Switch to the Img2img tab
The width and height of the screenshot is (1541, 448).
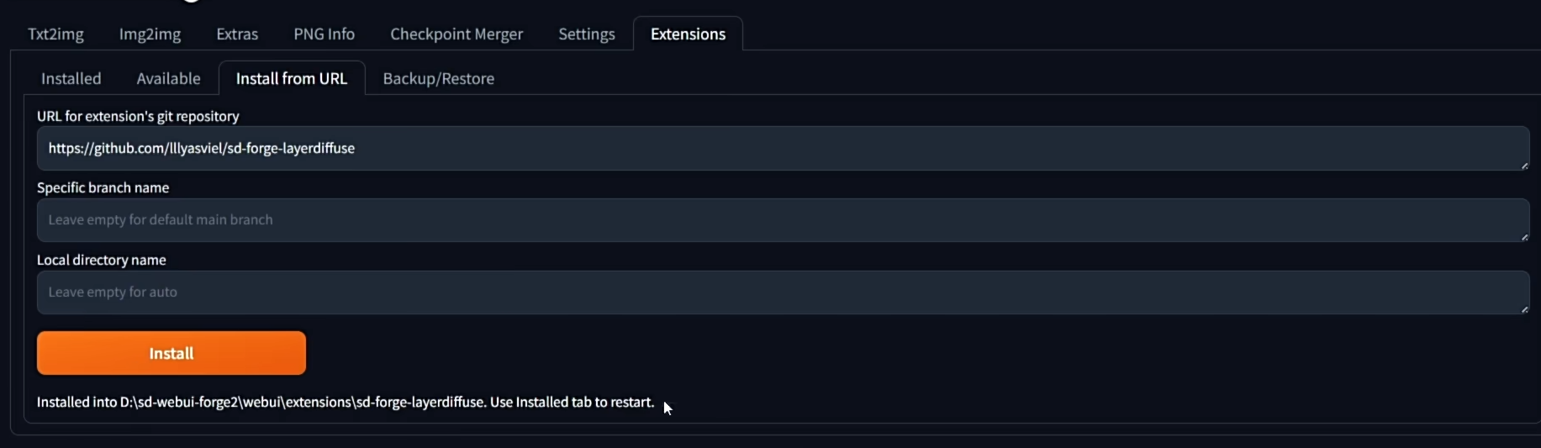(150, 34)
